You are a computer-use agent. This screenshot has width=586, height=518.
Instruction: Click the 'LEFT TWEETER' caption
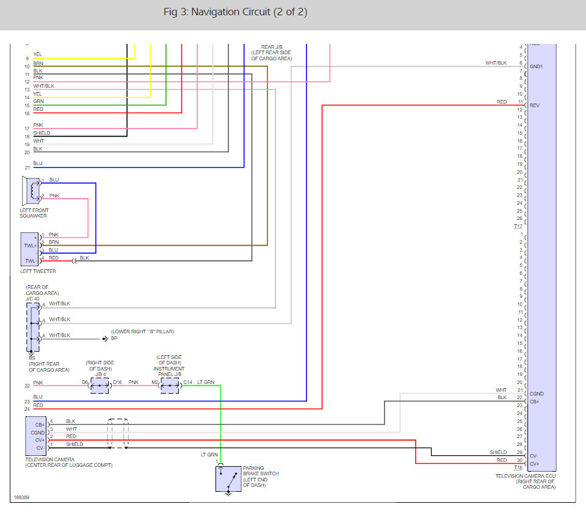(x=38, y=271)
